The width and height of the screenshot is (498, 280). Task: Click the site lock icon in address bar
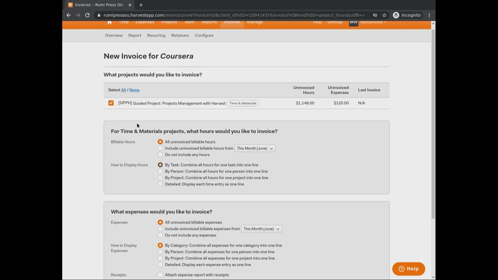pos(99,15)
